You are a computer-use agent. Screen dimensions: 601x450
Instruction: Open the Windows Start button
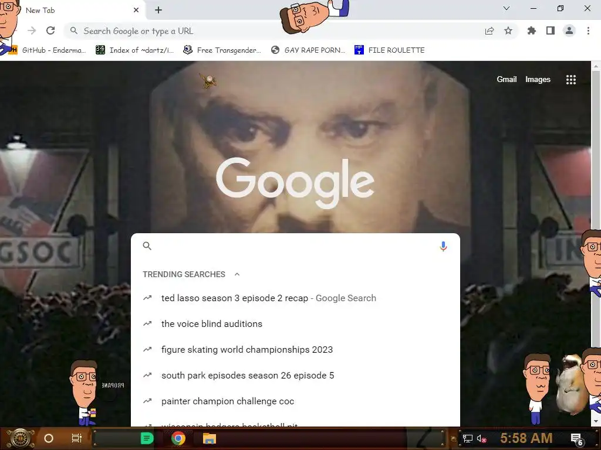19,438
